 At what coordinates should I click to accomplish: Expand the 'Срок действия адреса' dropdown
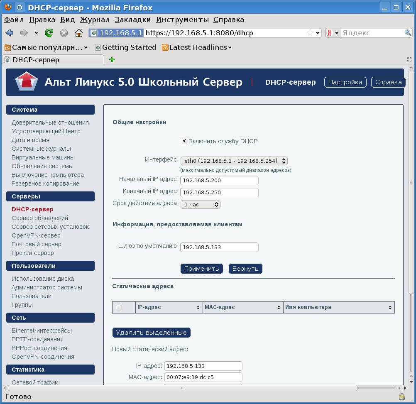(200, 204)
